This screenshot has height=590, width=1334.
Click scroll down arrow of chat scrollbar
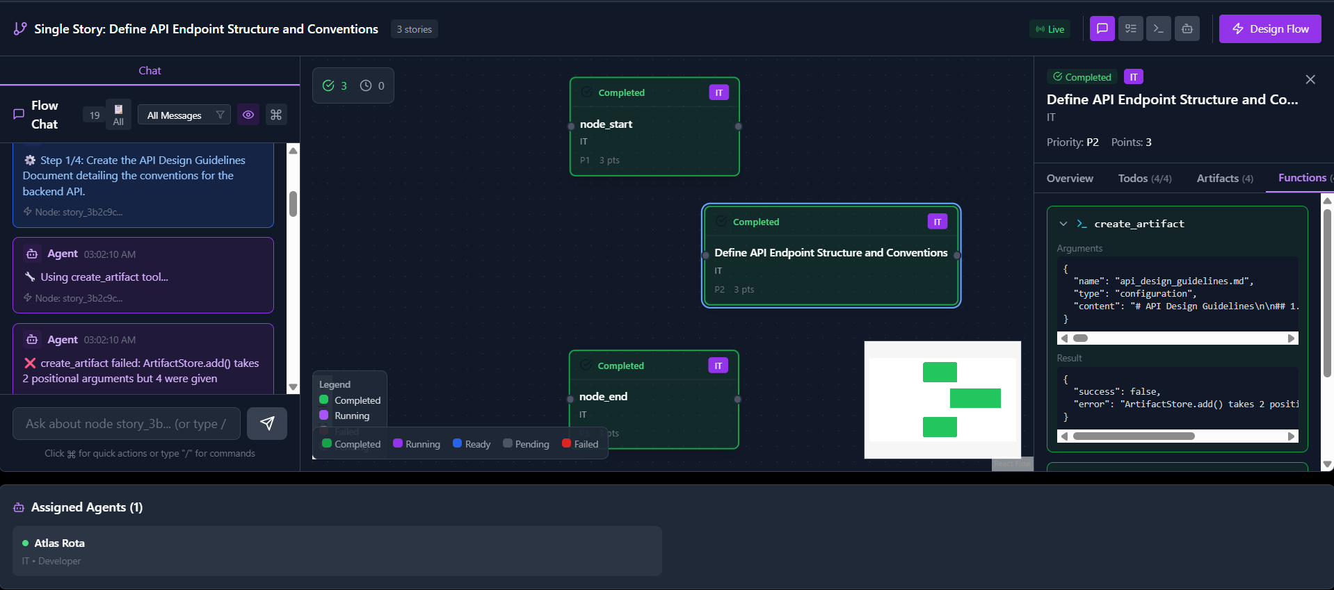click(x=294, y=387)
